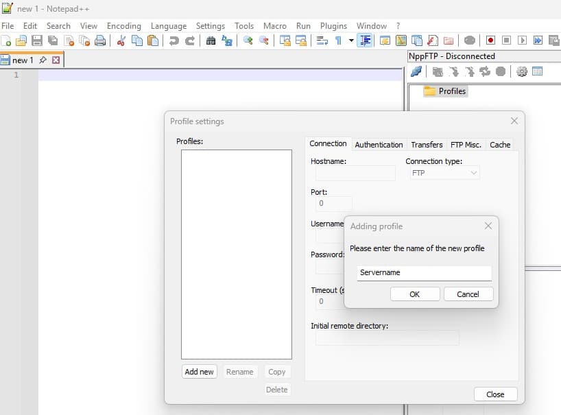Image resolution: width=561 pixels, height=415 pixels.
Task: Click the Servername profile name field
Action: point(424,273)
